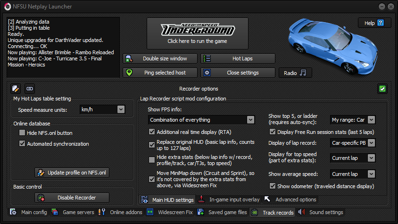This screenshot has height=224, width=398.
Task: Toggle Show odometer checkbox
Action: [273, 186]
